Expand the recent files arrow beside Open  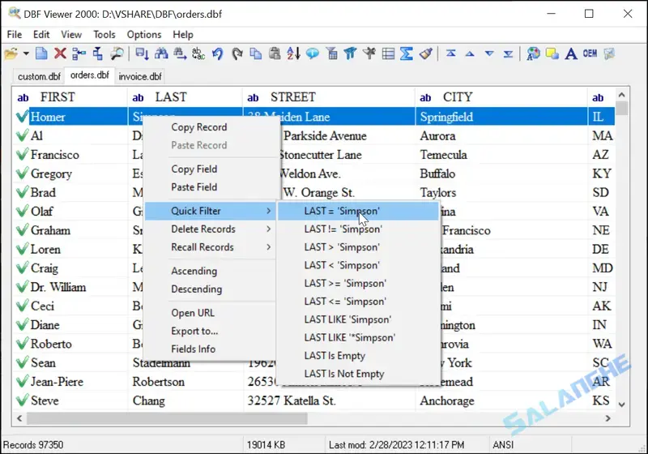[x=26, y=54]
